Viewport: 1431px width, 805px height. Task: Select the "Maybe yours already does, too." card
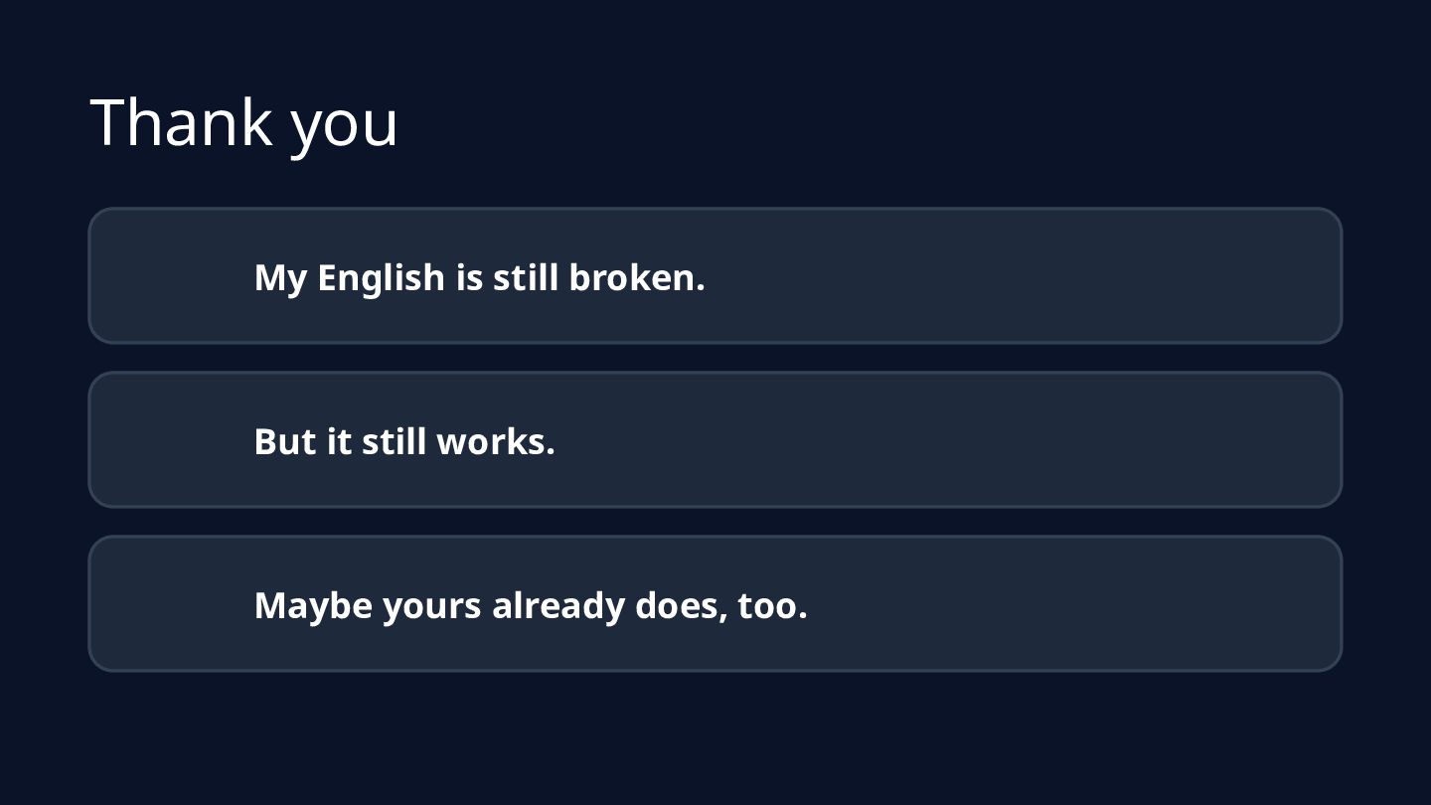click(715, 603)
